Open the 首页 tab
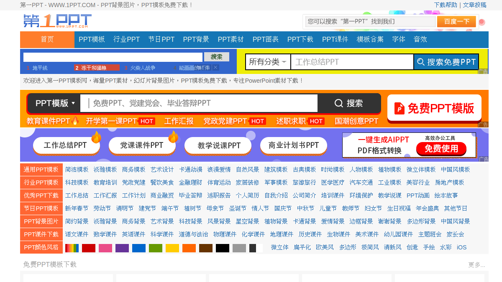The image size is (502, 282). pos(47,40)
